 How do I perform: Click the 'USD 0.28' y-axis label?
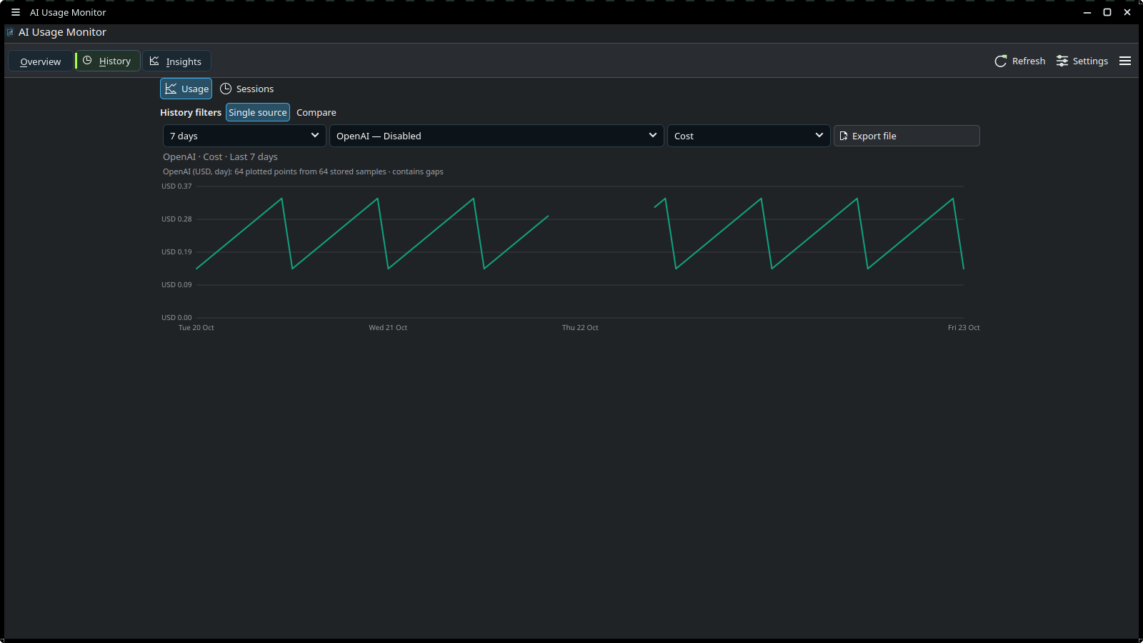pyautogui.click(x=176, y=219)
